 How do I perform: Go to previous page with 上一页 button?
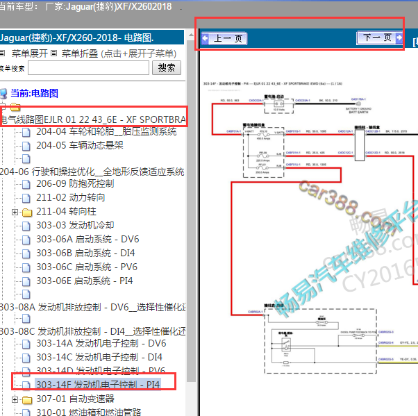coord(224,38)
